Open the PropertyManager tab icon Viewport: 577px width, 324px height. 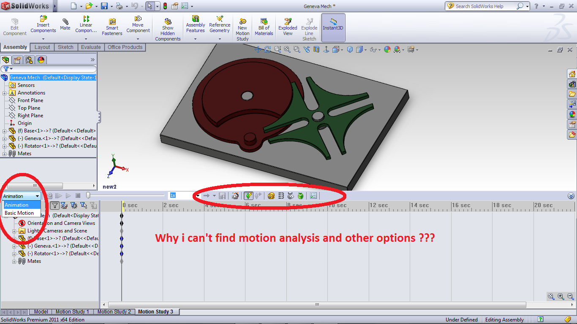[x=17, y=59]
